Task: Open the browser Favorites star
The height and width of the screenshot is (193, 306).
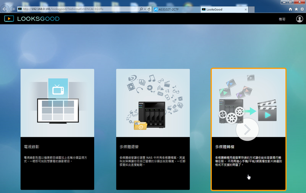Action: [296, 9]
